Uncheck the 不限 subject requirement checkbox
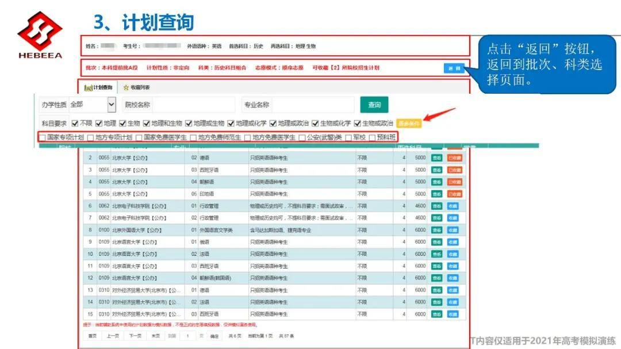The width and height of the screenshot is (621, 349). [75, 124]
